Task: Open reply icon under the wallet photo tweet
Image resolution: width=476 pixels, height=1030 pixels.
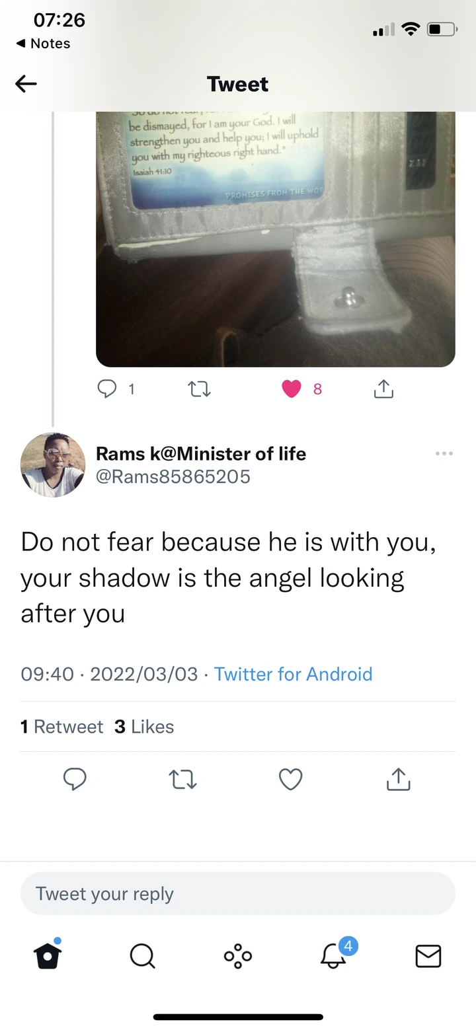Action: pyautogui.click(x=106, y=390)
